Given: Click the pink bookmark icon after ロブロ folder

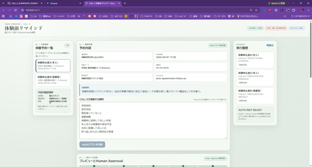Looking at the screenshot, I should 79,16.
